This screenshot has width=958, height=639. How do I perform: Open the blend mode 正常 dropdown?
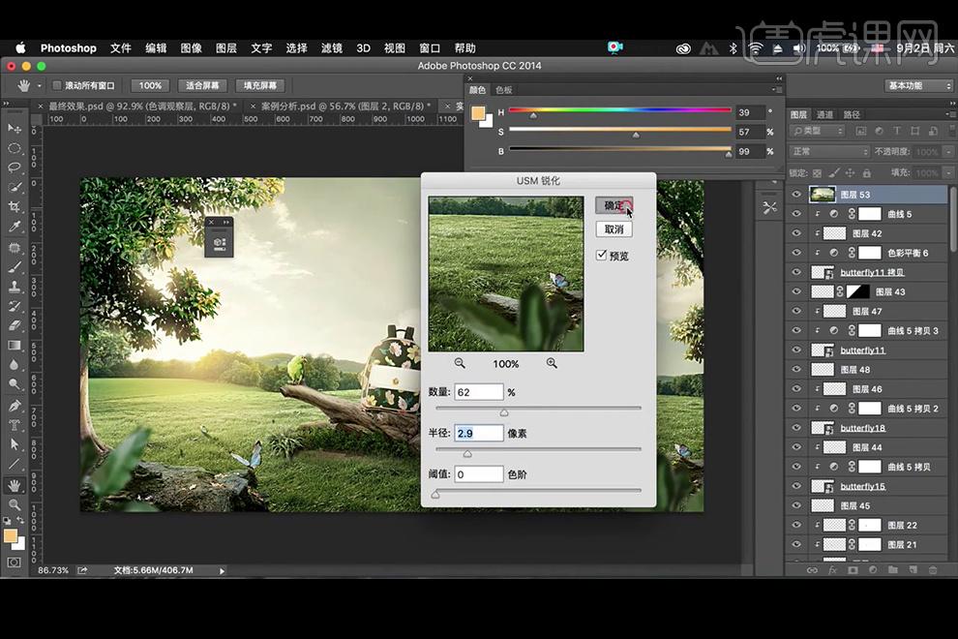click(x=829, y=151)
